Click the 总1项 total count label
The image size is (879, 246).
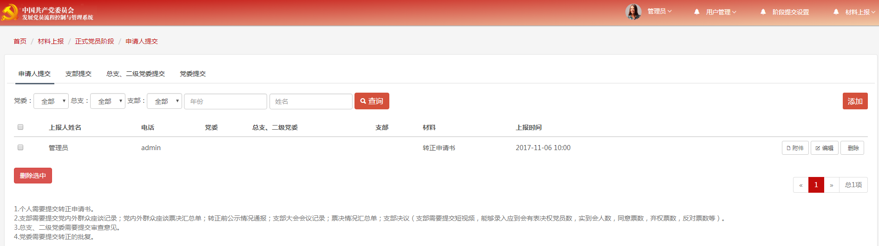tap(853, 185)
